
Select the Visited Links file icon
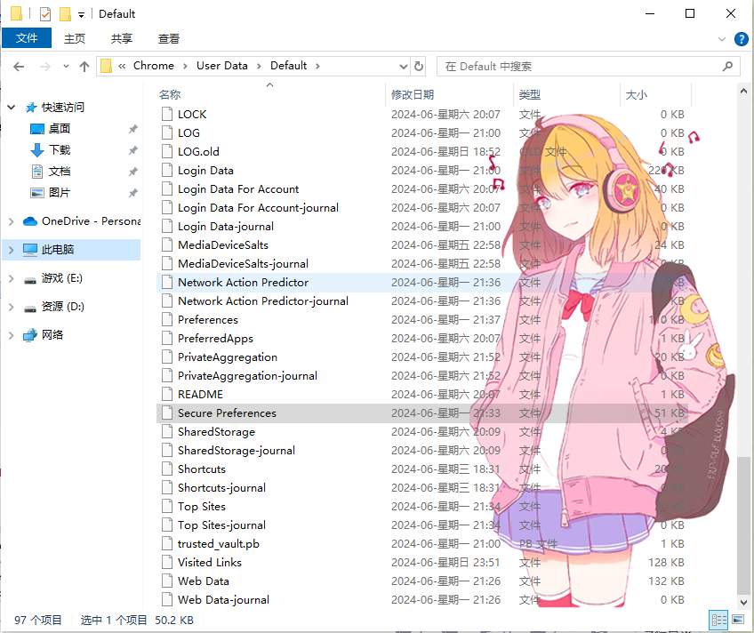tap(167, 563)
